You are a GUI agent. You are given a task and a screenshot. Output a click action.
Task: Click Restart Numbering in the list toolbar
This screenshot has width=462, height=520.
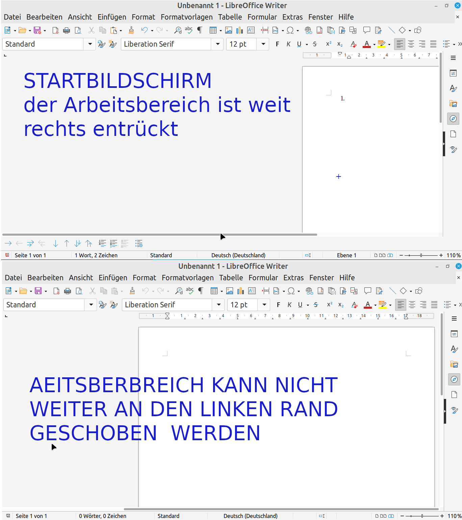coord(113,243)
